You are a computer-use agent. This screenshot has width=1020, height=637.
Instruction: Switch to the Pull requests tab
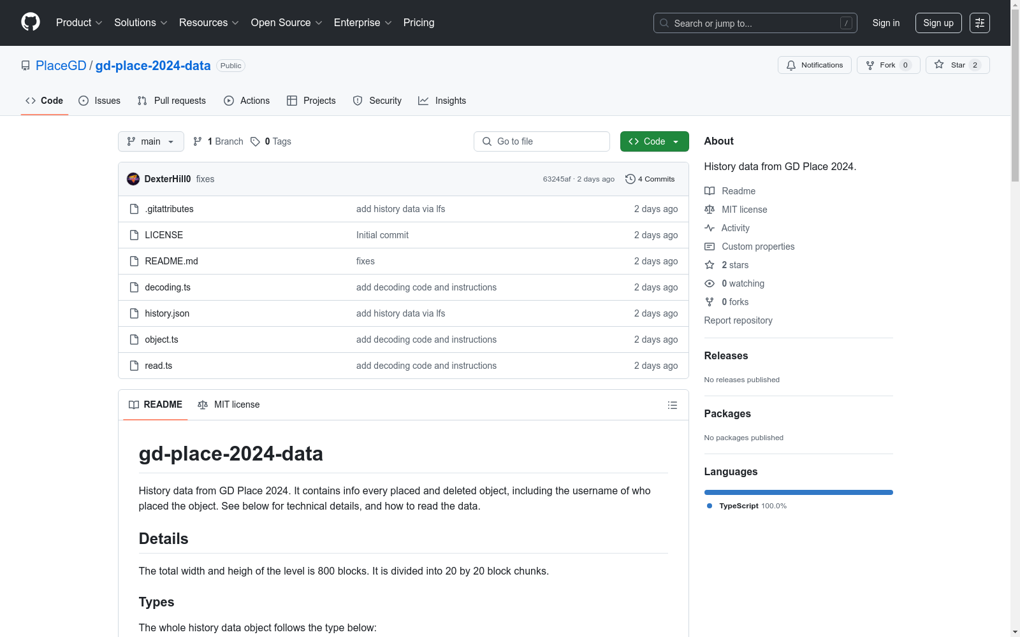click(171, 101)
